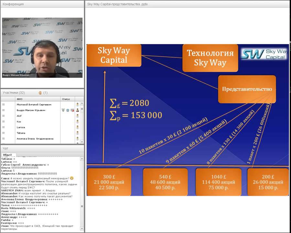Click the presentation file name Sky Way Capital-представительства .pptx
Screen dimensions: 291x233
(x=117, y=4)
